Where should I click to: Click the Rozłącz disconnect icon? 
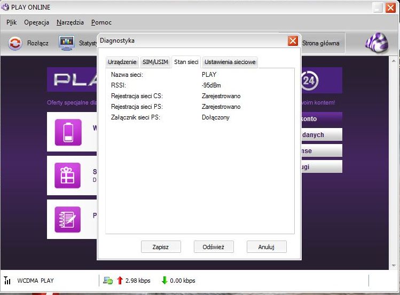15,43
